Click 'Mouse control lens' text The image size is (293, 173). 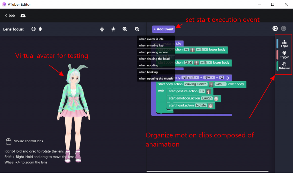click(28, 141)
